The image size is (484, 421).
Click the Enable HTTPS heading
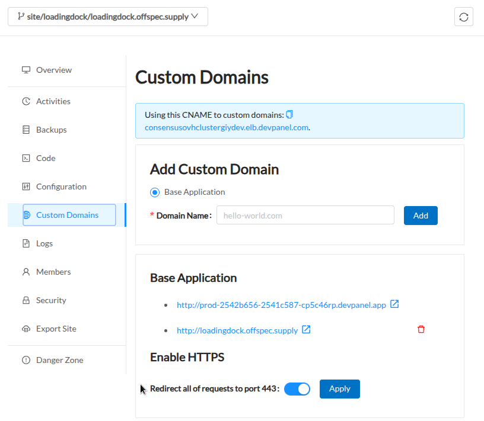[x=187, y=357]
